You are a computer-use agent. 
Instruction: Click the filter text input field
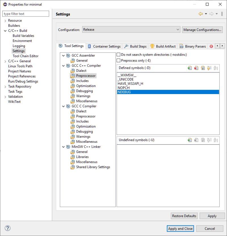(x=26, y=14)
